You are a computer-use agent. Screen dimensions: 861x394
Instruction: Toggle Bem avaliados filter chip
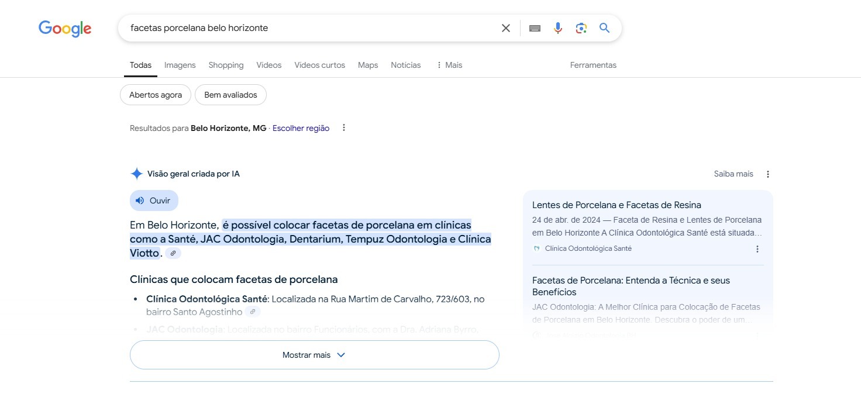[231, 95]
